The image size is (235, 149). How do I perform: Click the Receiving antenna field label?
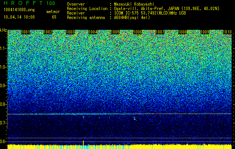coord(86,18)
